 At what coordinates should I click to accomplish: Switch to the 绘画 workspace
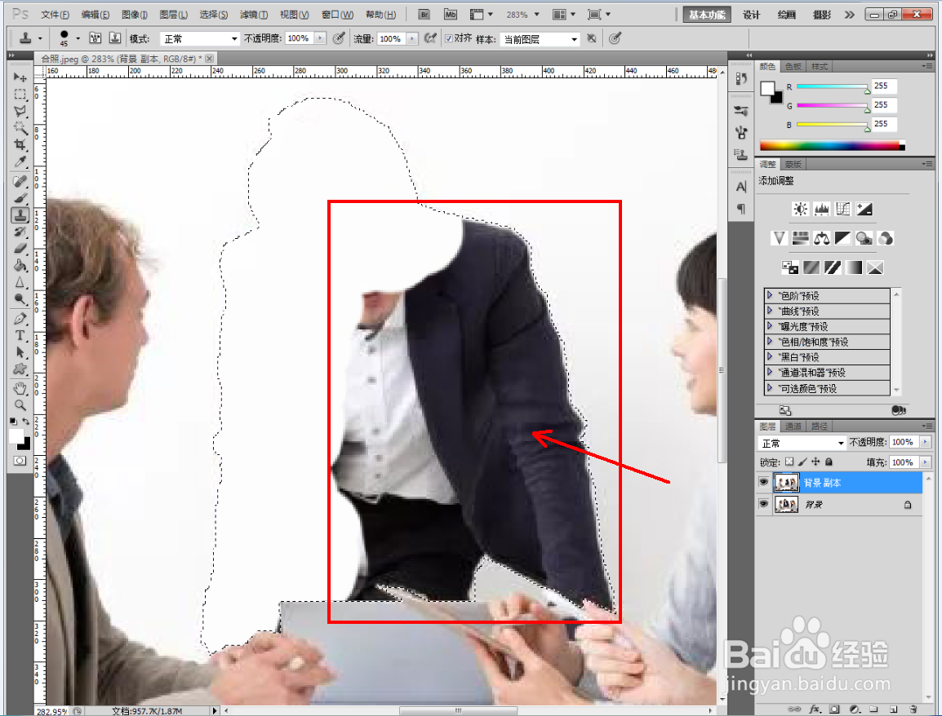786,15
